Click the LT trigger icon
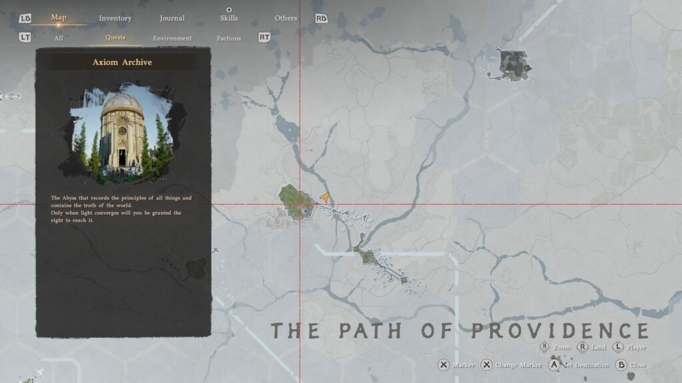The image size is (682, 383). pyautogui.click(x=25, y=37)
